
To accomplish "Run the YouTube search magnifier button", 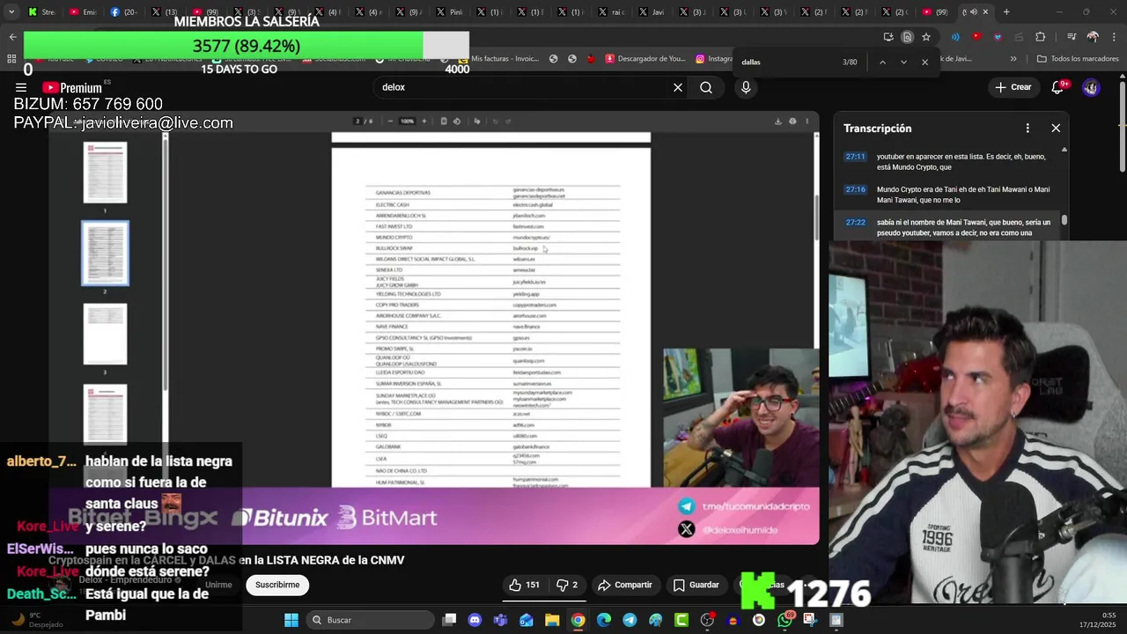I will [706, 87].
